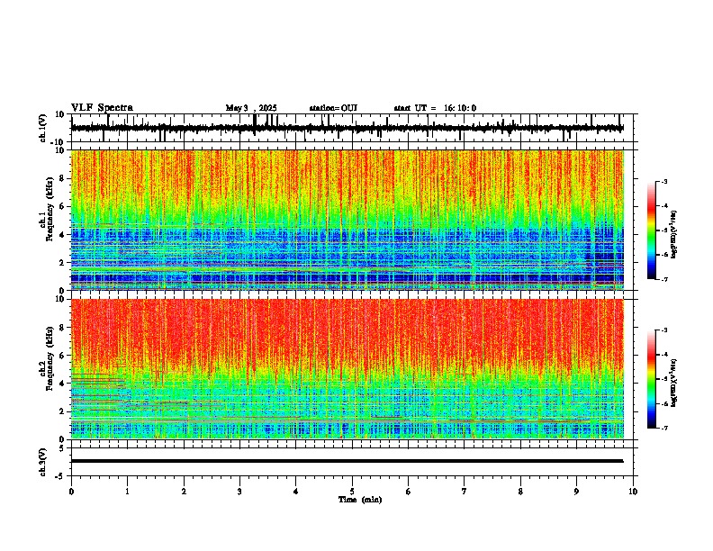Click the "7" tick on Time axis
The width and height of the screenshot is (713, 551).
[x=465, y=492]
